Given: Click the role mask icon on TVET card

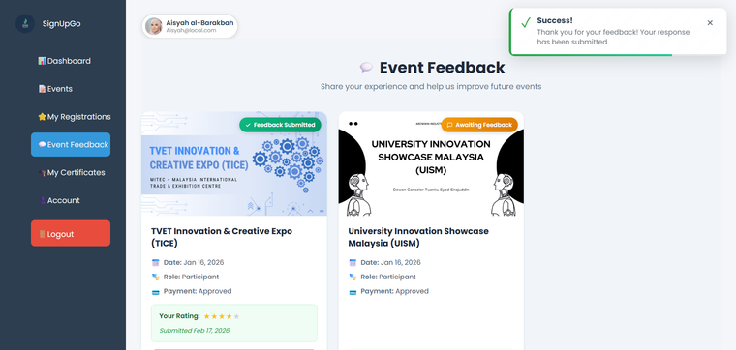Looking at the screenshot, I should pos(156,277).
